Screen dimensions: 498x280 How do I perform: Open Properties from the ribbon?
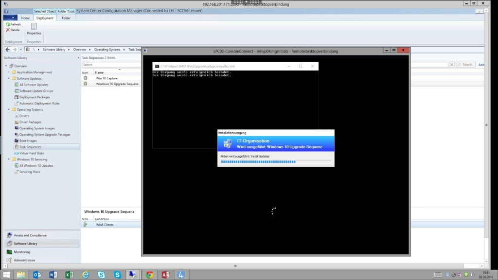click(34, 29)
